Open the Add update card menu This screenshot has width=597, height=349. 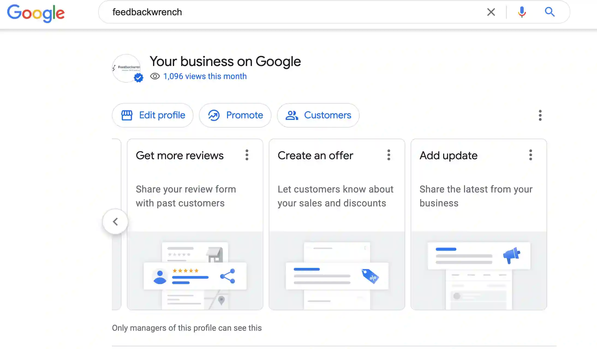pyautogui.click(x=531, y=155)
